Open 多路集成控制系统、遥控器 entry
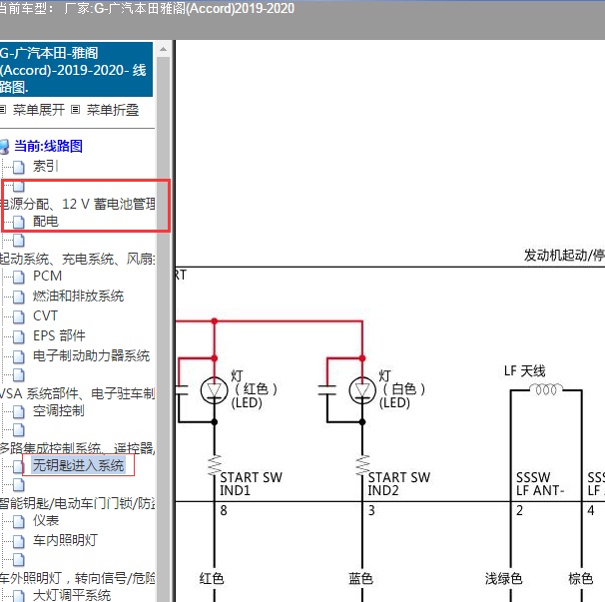 click(78, 448)
